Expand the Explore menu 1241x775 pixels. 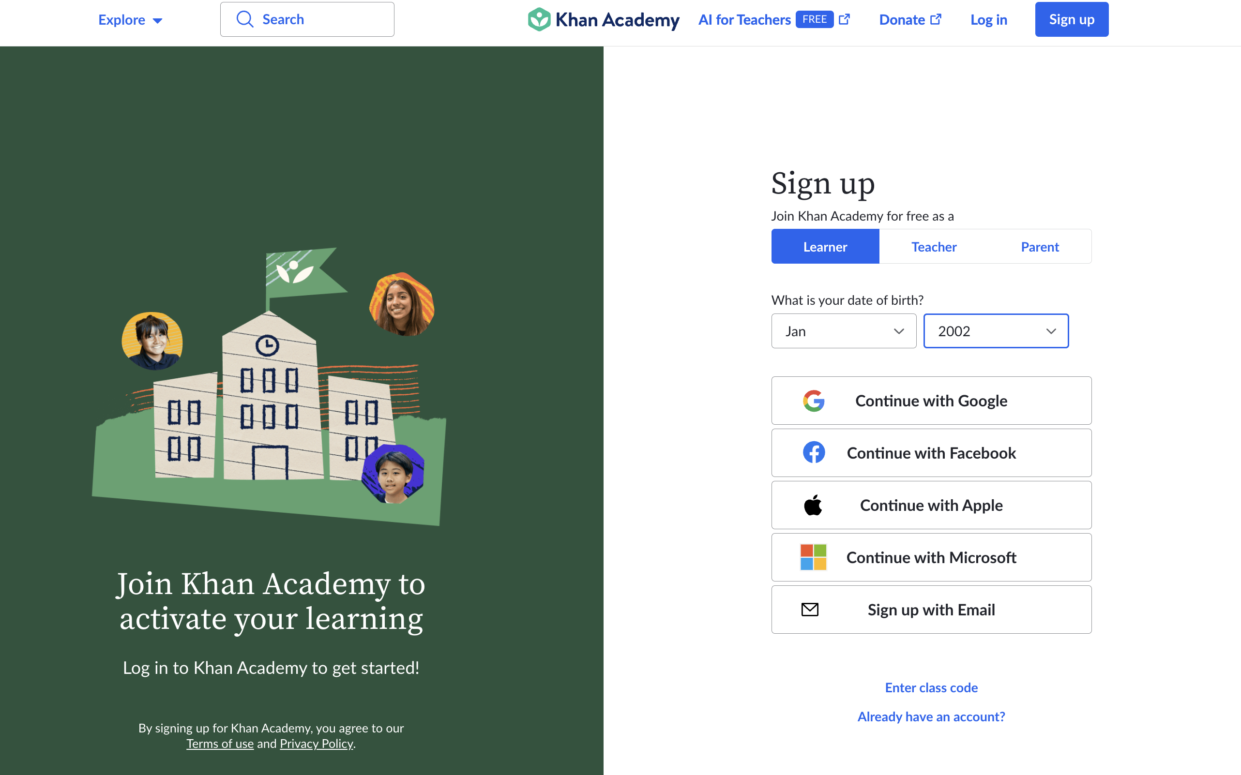click(x=130, y=19)
